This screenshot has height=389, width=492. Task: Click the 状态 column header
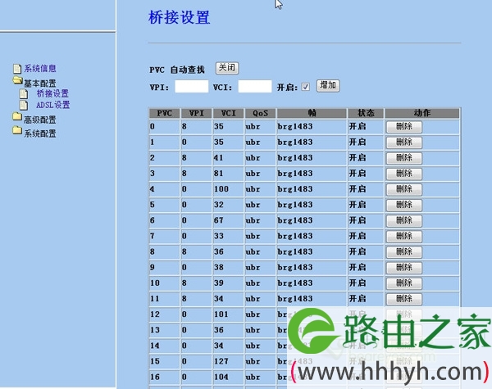pyautogui.click(x=366, y=113)
